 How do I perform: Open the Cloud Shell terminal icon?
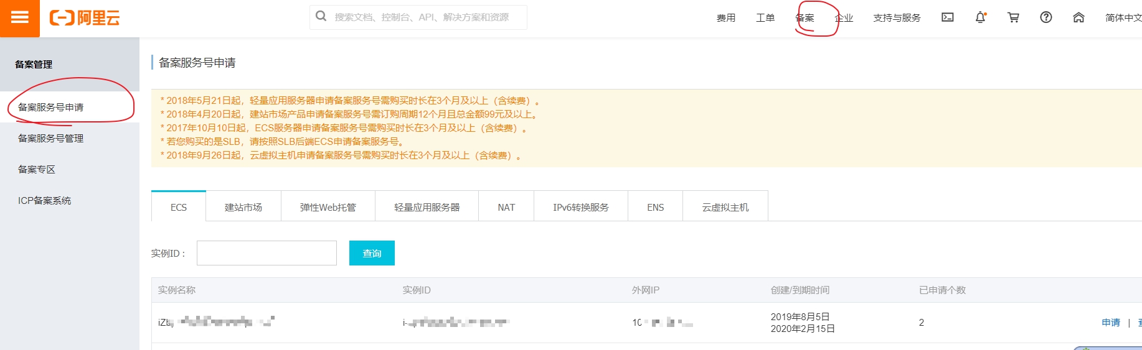point(947,17)
